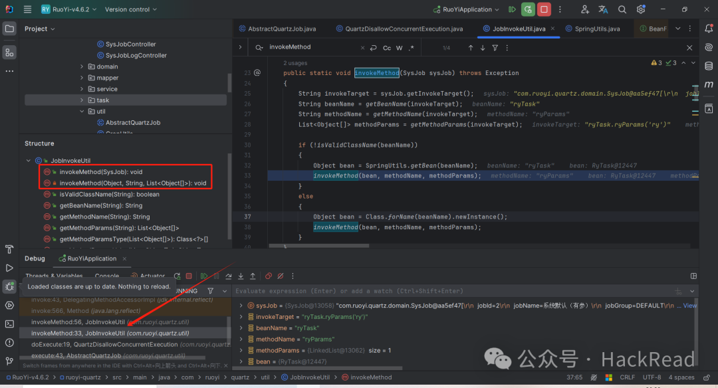
Task: Expand the mapper folder
Action: click(82, 78)
